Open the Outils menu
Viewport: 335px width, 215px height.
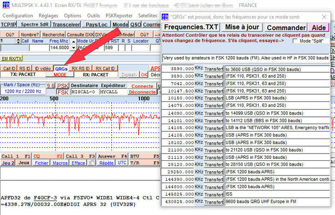click(x=93, y=16)
